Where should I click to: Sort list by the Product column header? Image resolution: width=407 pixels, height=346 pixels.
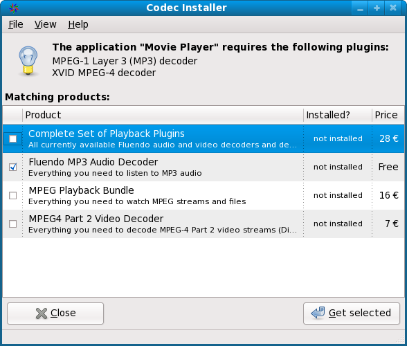(x=163, y=115)
